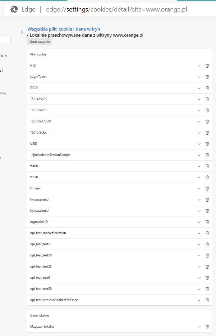216x336 pixels.
Task: Expand the opl_feat_test25 cookie details
Action: [x=199, y=266]
